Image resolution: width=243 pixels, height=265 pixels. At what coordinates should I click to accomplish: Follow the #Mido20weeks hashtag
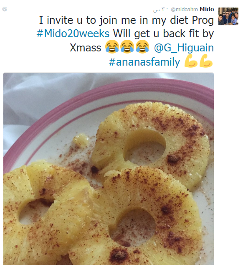(x=73, y=33)
